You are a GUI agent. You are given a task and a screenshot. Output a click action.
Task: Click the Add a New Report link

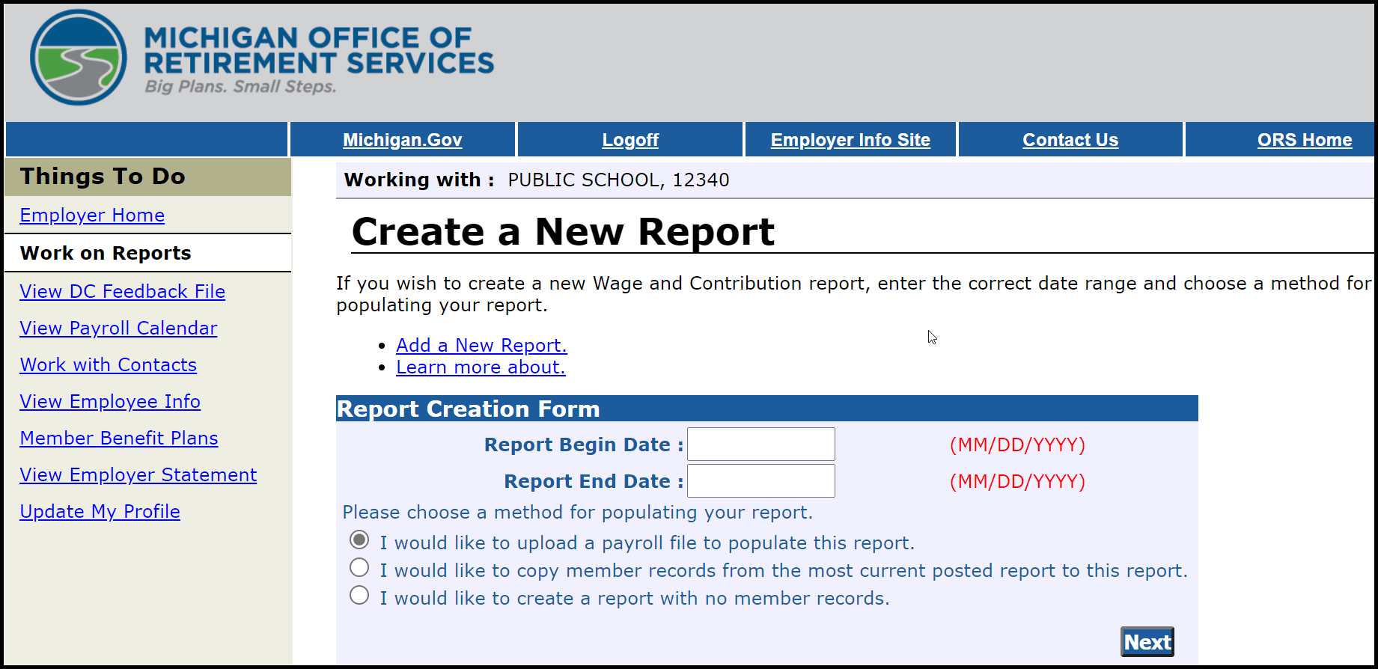pos(481,346)
